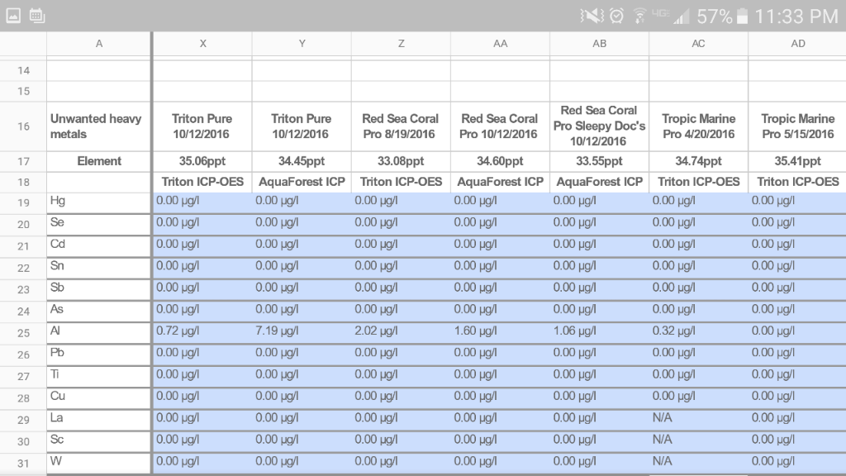The height and width of the screenshot is (476, 846).
Task: Select column Y header
Action: point(302,44)
